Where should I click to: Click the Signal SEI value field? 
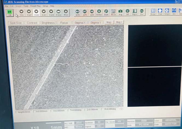coord(99,126)
